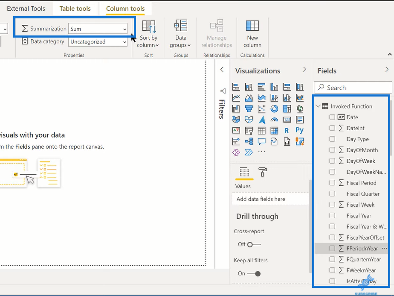The width and height of the screenshot is (394, 296).
Task: Insert a scatter chart visual
Action: tap(261, 109)
